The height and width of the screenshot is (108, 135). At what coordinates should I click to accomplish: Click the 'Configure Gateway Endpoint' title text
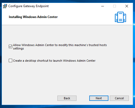(28, 6)
